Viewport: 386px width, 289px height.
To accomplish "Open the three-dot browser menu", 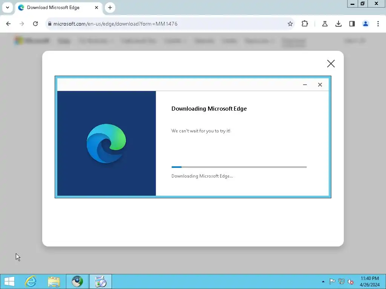I will 378,24.
